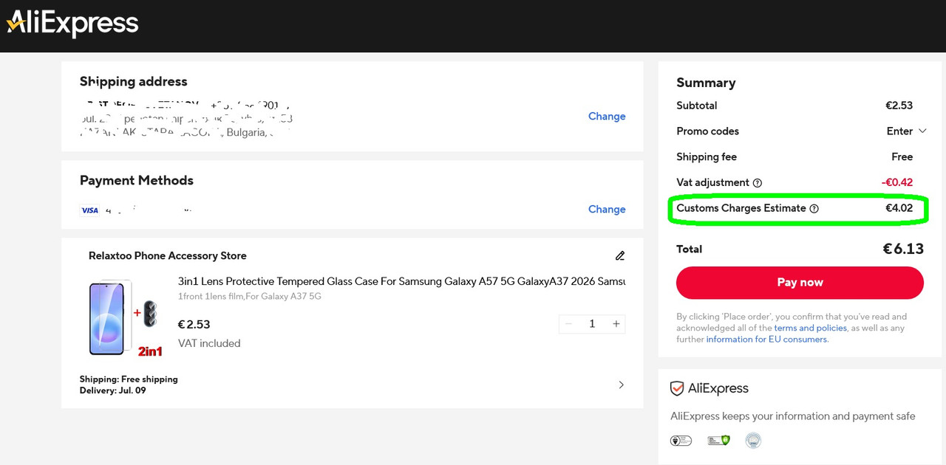The width and height of the screenshot is (946, 465).
Task: Change the payment method
Action: coord(607,209)
